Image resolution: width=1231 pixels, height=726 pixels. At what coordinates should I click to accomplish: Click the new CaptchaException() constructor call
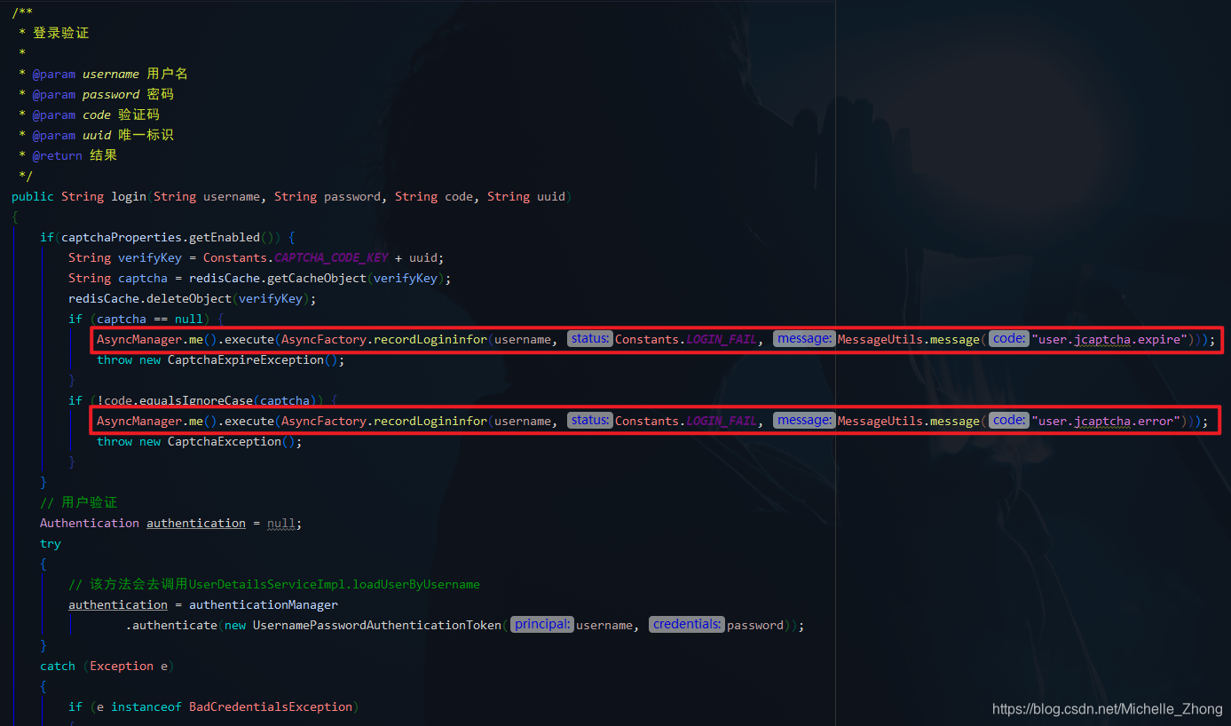tap(220, 441)
